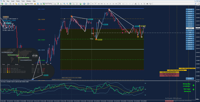The width and height of the screenshot is (200, 102).
Task: Expand the new chart dropdown arrow
Action: (4, 4)
